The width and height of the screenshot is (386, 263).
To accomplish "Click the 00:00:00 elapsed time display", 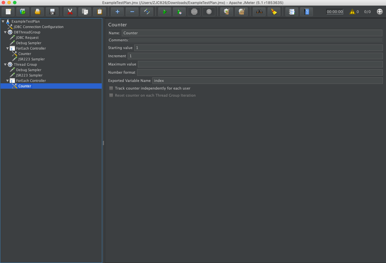I will point(335,12).
